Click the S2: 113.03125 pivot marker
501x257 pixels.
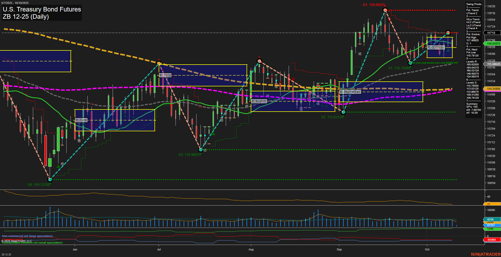(332, 117)
